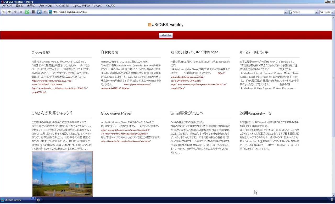Screen dimensions: 335x204
Task: Click the zoom magnifier icon
Action: click(322, 12)
